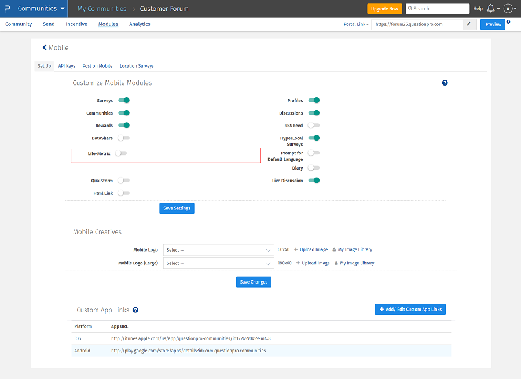
Task: Disable the Rewards module switch
Action: point(124,125)
